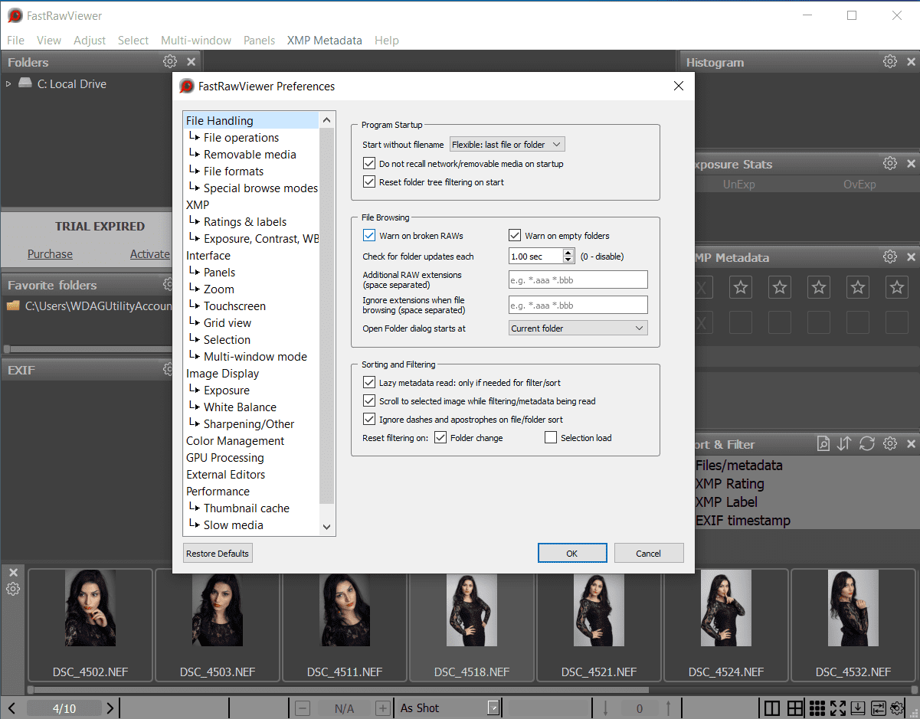Image resolution: width=920 pixels, height=719 pixels.
Task: Click Ignore extensions when browsing field
Action: (578, 305)
